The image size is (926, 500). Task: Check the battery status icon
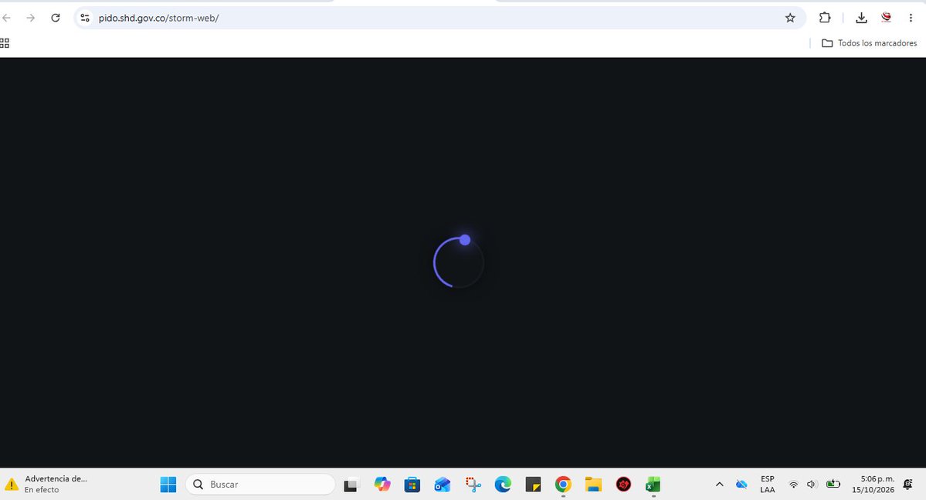coord(833,485)
